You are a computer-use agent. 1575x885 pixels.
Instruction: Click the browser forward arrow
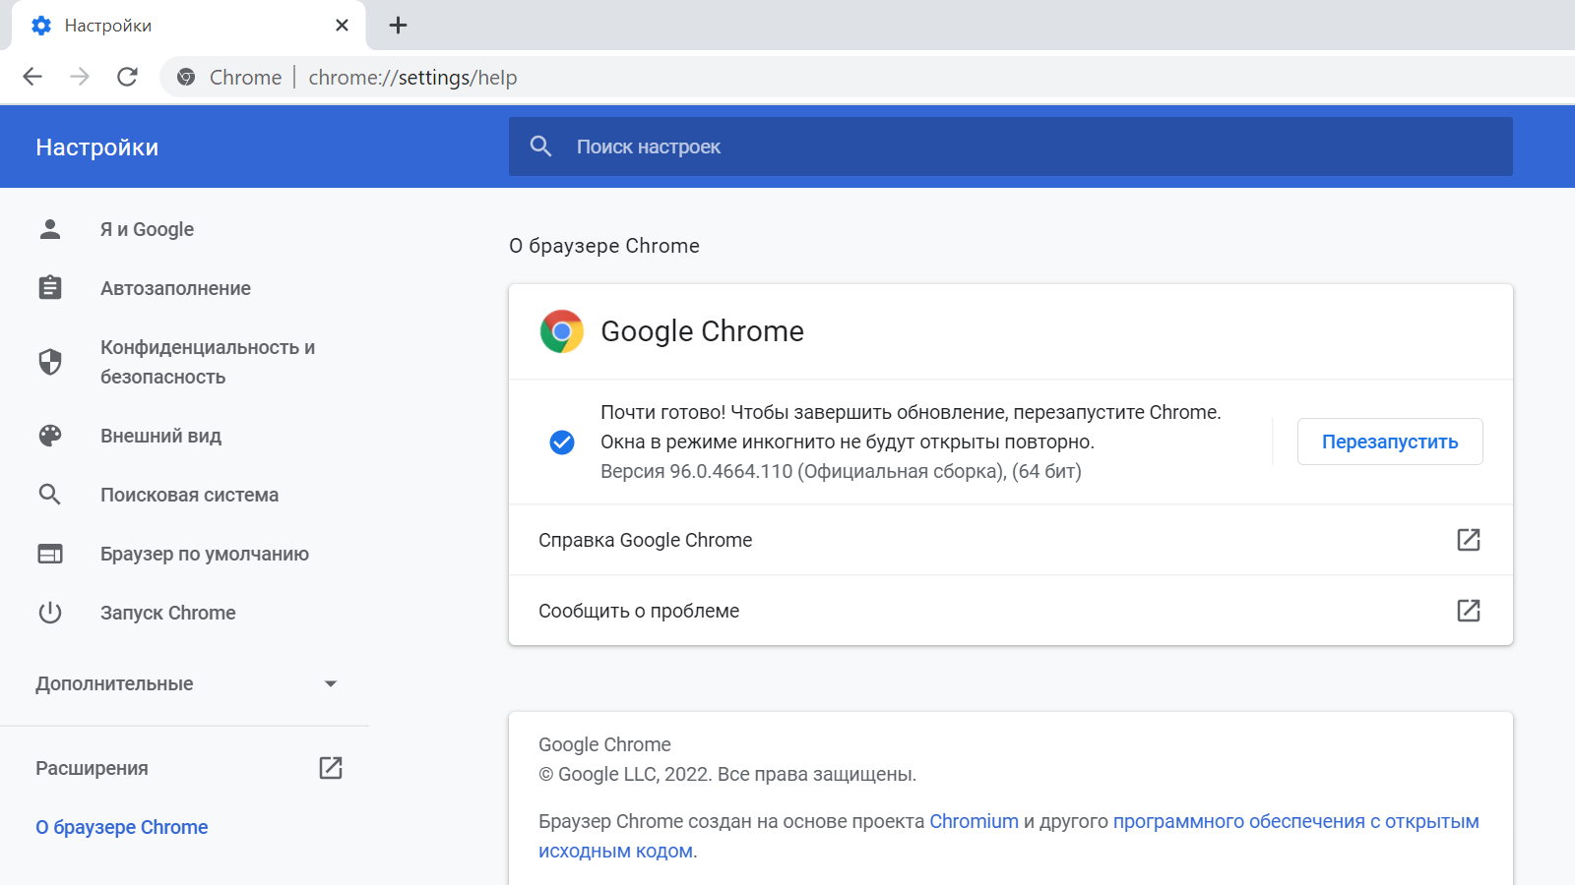click(80, 77)
